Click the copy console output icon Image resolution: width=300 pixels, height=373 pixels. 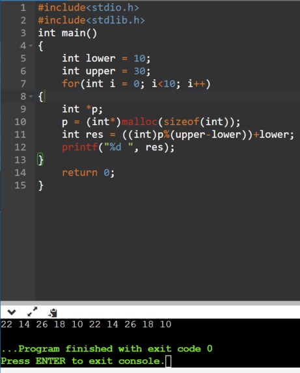click(53, 312)
